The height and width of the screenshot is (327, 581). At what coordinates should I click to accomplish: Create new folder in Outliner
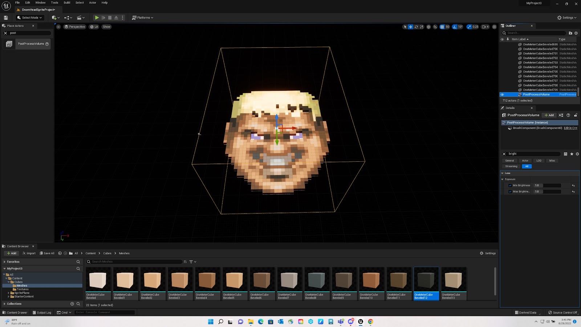[570, 33]
